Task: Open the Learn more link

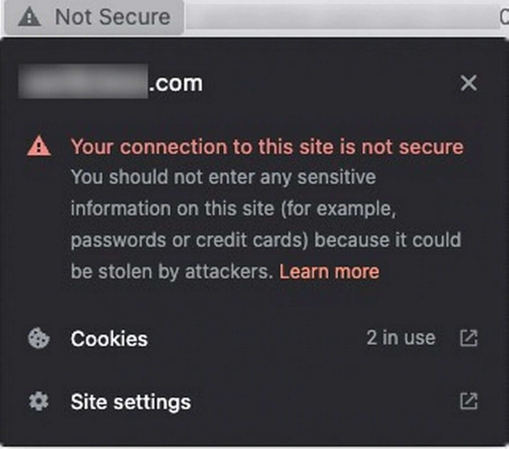Action: 329,271
